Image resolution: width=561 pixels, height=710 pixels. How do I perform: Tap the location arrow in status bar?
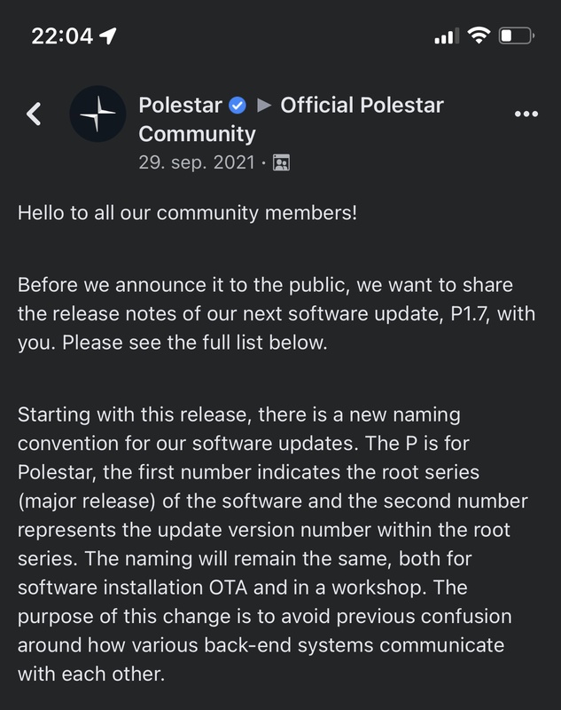pos(109,36)
